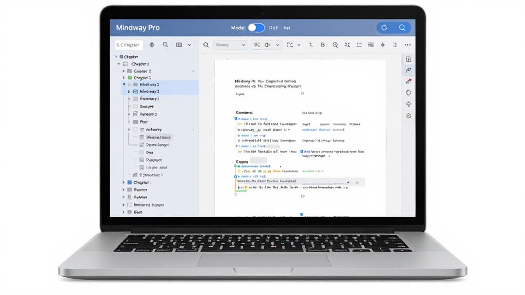Open the grid panel icon in the right sidebar

[x=409, y=59]
